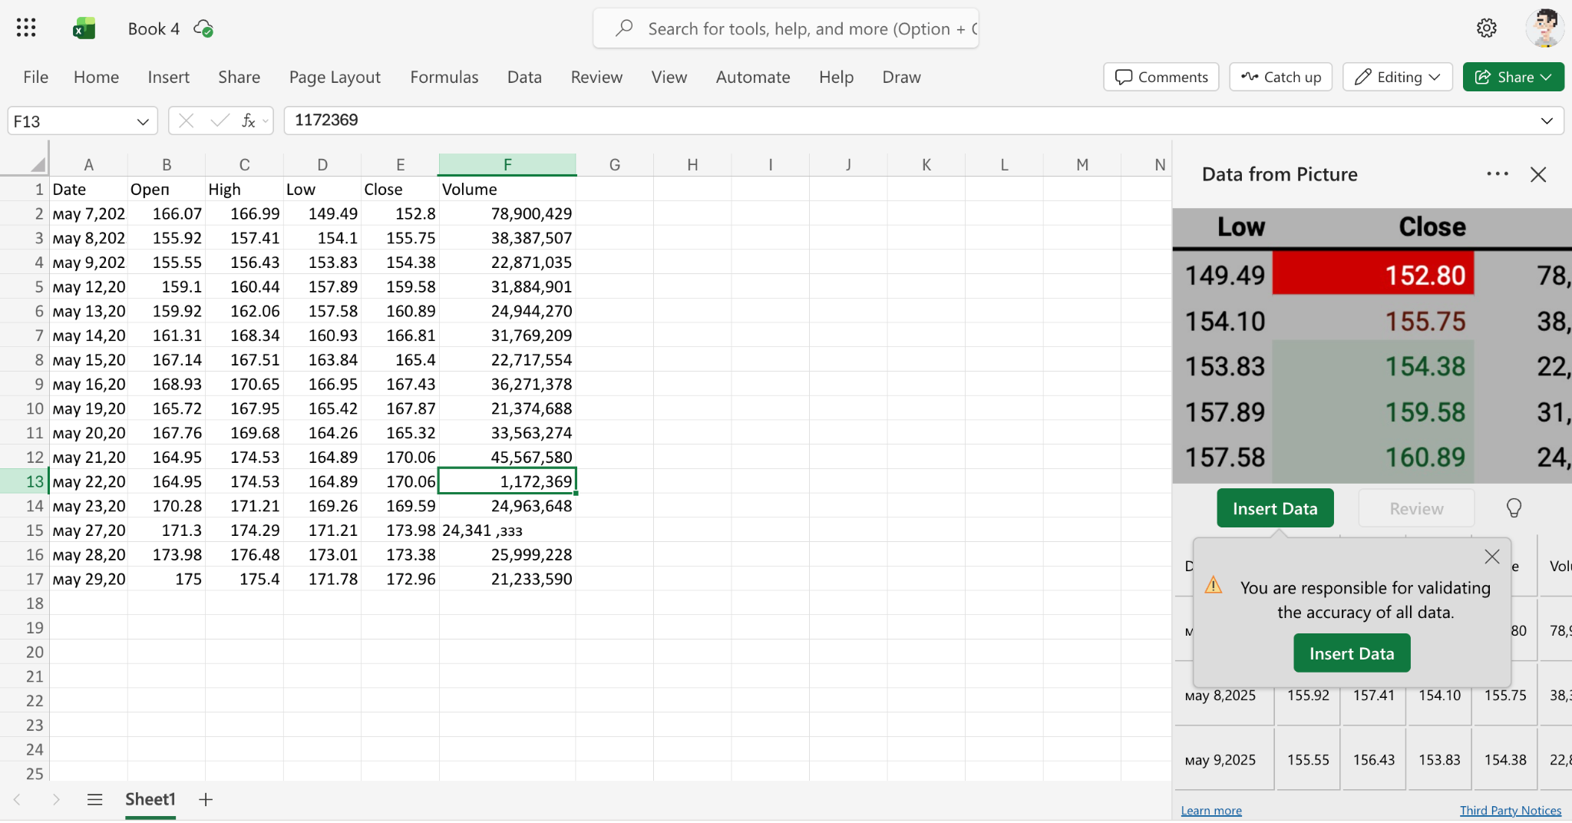Open the Data from Picture more options ellipsis
This screenshot has width=1572, height=823.
click(x=1498, y=174)
